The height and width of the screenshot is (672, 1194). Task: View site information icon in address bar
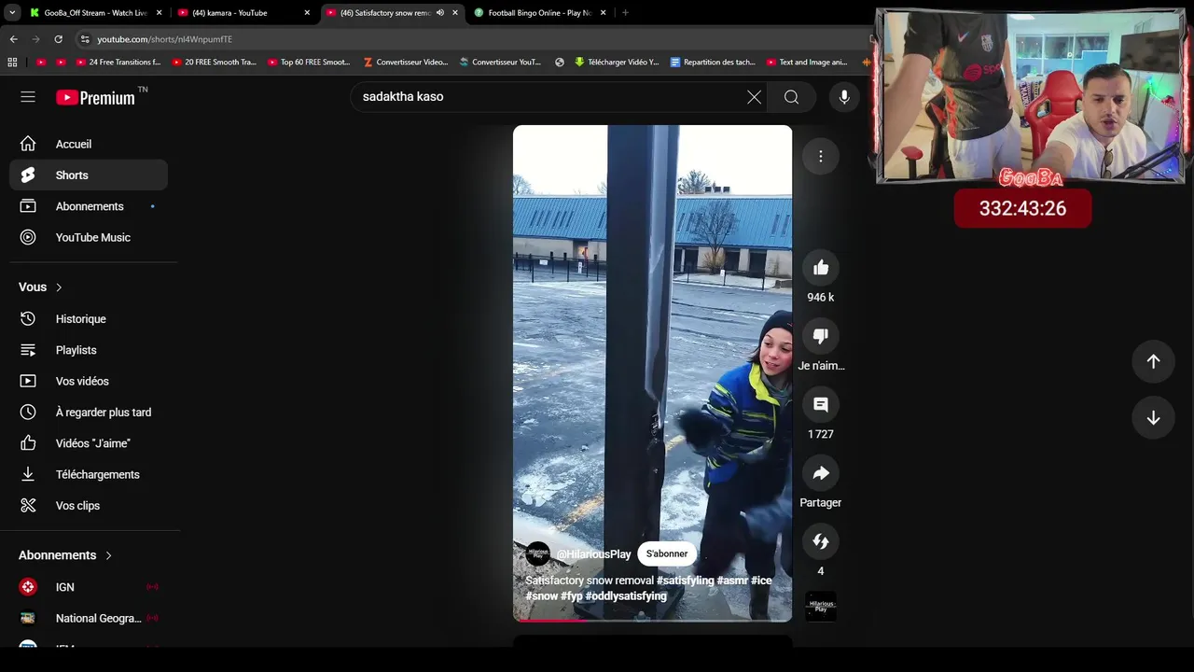tap(85, 39)
